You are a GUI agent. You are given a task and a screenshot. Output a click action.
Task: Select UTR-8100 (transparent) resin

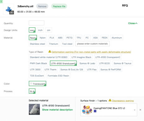pos(108,57)
